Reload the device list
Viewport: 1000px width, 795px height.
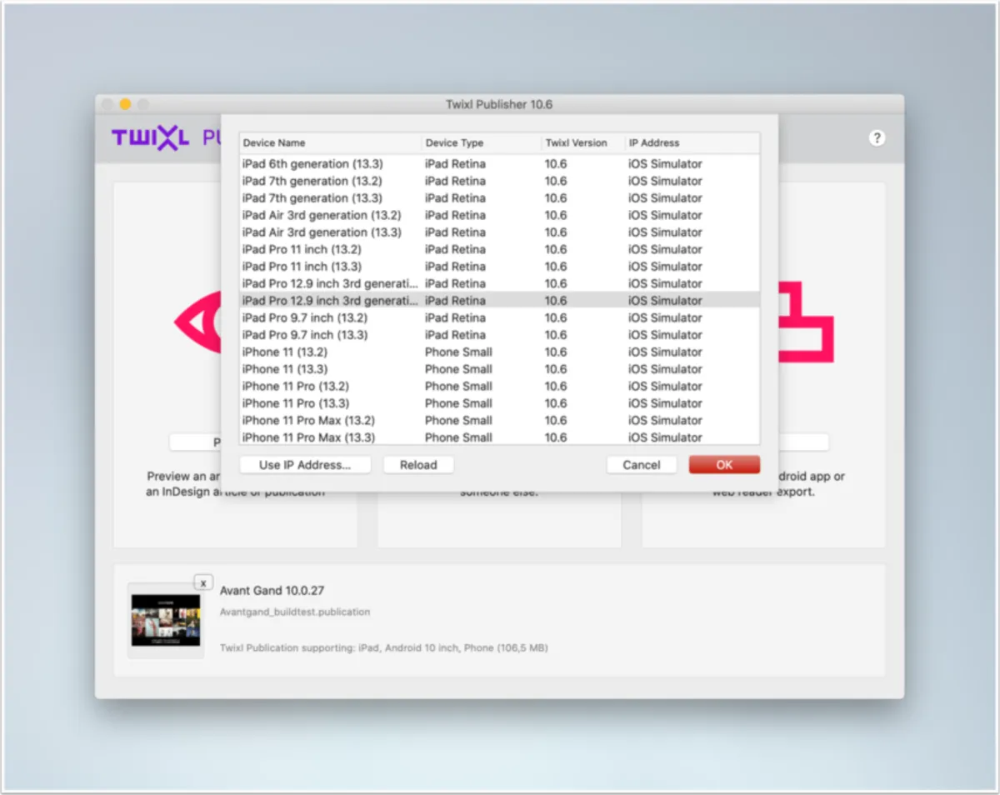(418, 465)
